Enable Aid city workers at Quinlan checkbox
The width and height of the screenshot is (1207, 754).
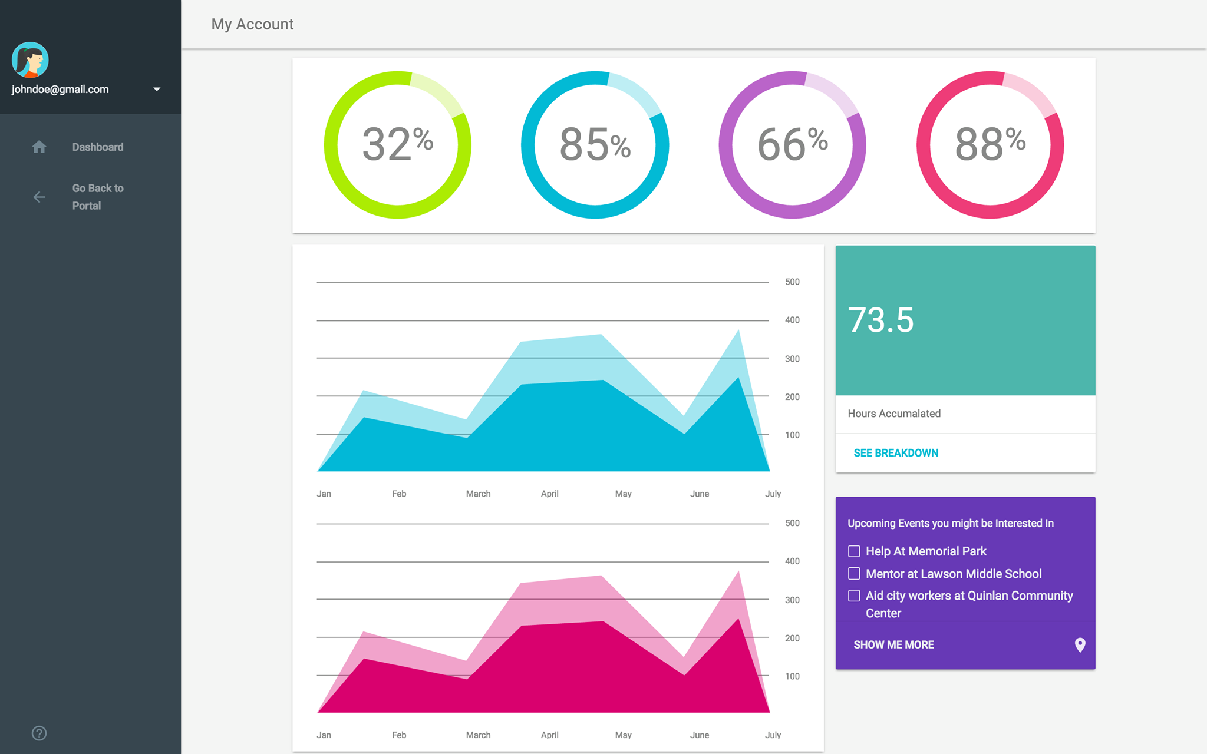tap(854, 596)
